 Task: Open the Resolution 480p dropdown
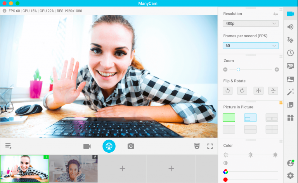(x=251, y=24)
